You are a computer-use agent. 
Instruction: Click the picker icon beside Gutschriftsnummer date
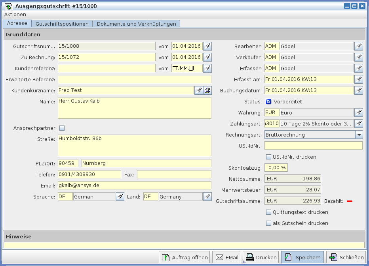click(x=207, y=46)
